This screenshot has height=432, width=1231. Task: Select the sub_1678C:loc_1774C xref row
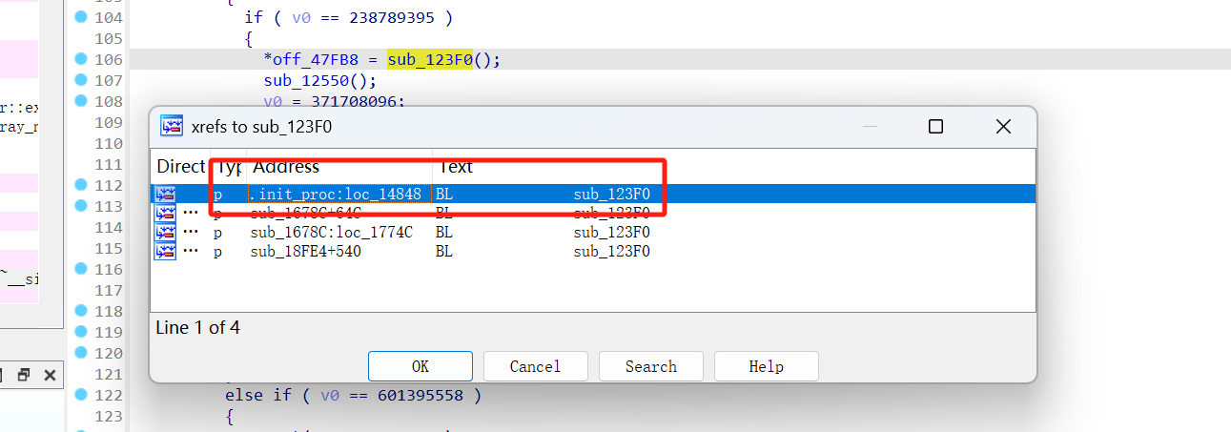pyautogui.click(x=593, y=232)
